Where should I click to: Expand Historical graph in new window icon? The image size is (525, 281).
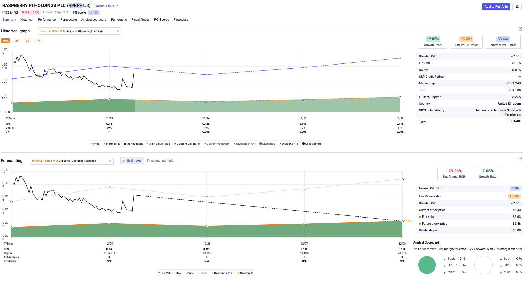point(520,29)
